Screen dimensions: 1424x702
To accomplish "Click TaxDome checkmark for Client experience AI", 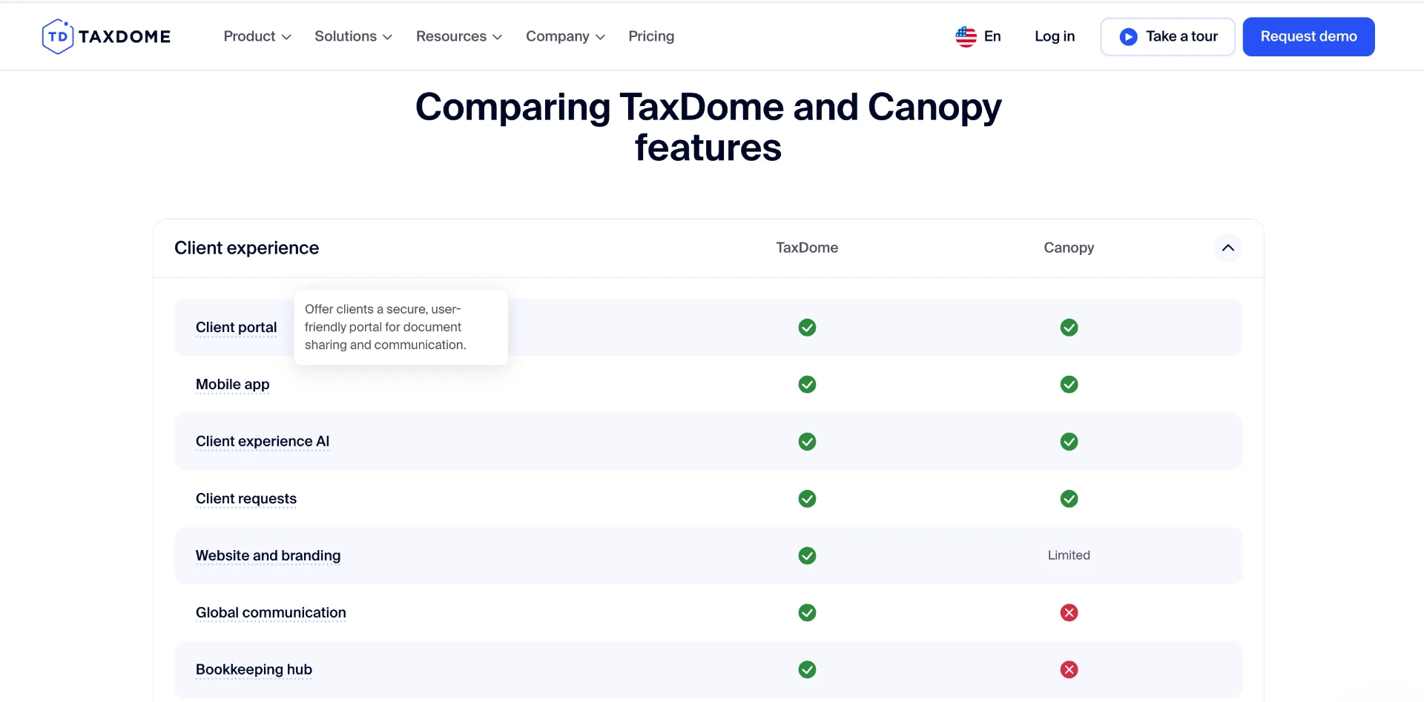I will coord(807,442).
